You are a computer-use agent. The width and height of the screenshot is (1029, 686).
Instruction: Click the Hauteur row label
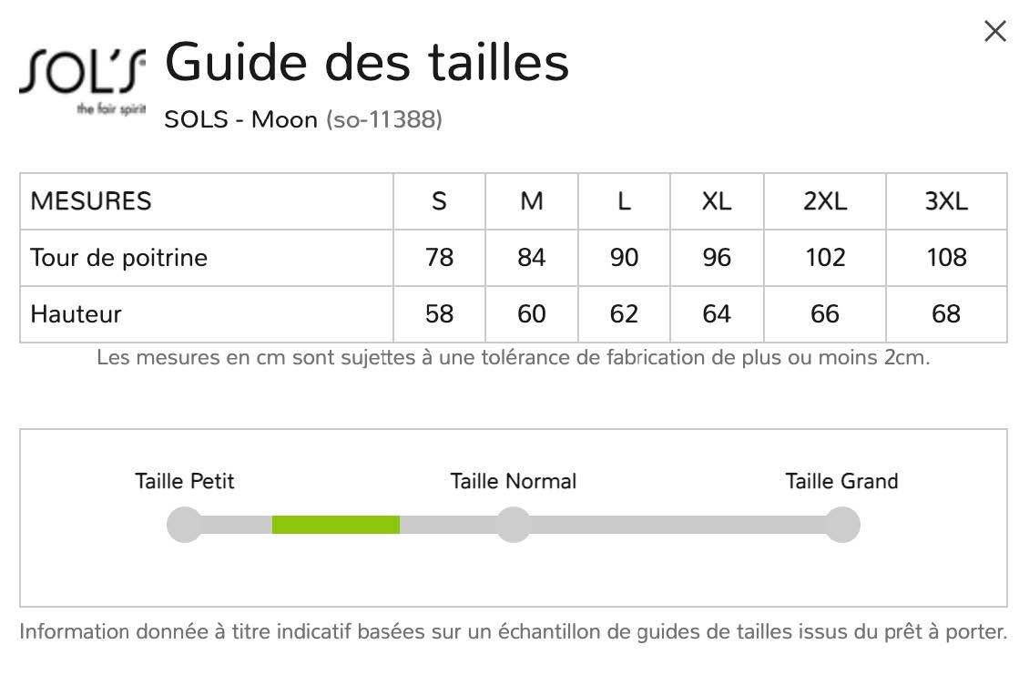tap(76, 314)
